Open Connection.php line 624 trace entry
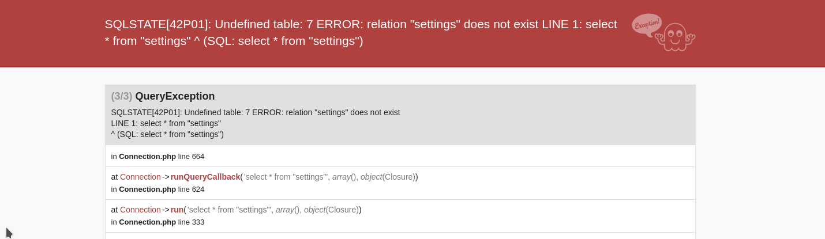Viewport: 825px width, 239px height. pos(157,189)
